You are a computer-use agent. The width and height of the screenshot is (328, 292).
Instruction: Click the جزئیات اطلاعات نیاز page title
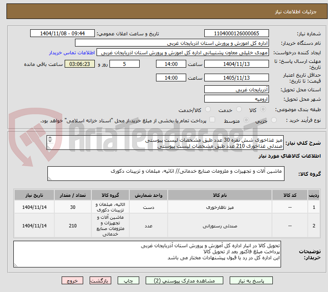[x=295, y=12]
